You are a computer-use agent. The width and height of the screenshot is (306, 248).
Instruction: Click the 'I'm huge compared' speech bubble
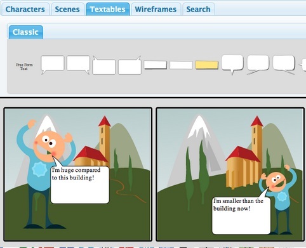tap(80, 185)
